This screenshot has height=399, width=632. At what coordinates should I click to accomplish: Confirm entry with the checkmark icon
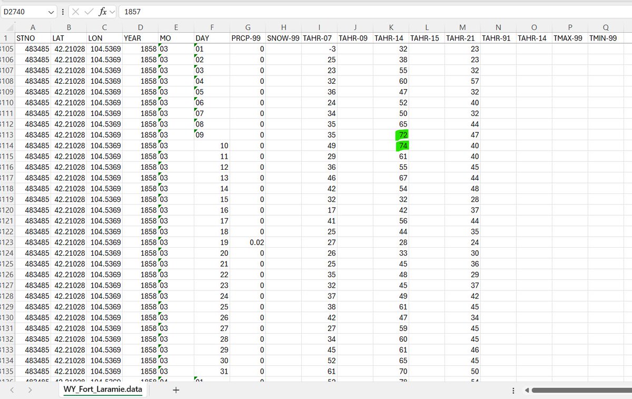(x=89, y=11)
